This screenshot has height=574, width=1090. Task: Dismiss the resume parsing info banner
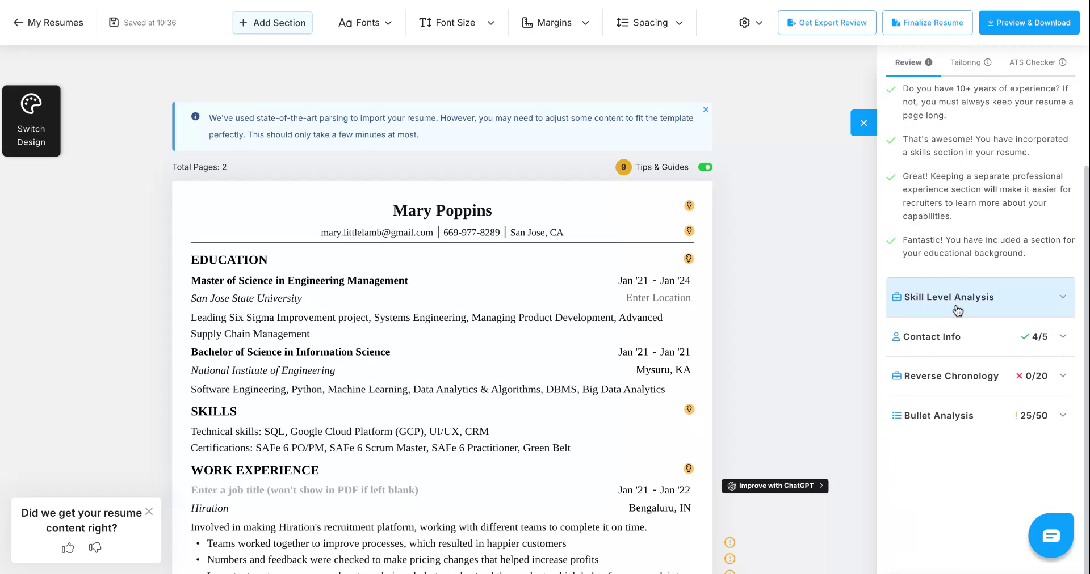pyautogui.click(x=706, y=109)
